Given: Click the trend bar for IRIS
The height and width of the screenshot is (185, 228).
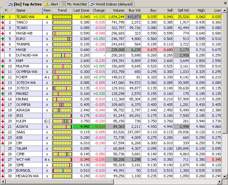Looking at the screenshot, I should click(x=62, y=116).
